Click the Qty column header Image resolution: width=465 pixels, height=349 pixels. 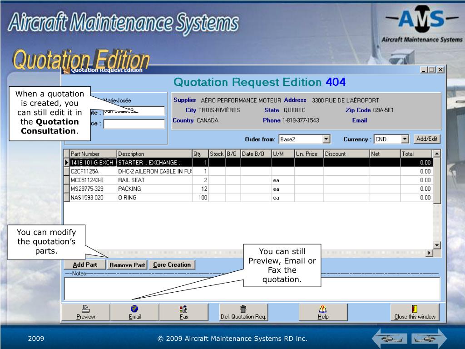pyautogui.click(x=200, y=154)
